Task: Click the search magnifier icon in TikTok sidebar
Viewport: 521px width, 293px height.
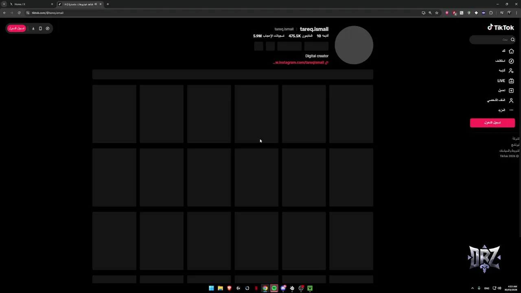Action: click(x=512, y=39)
